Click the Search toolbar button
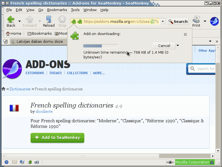Viewport: 222px width, 167px height. tap(178, 22)
